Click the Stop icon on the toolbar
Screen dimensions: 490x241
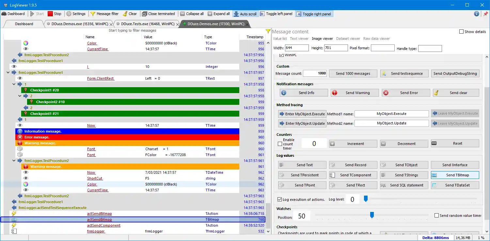tap(55, 13)
